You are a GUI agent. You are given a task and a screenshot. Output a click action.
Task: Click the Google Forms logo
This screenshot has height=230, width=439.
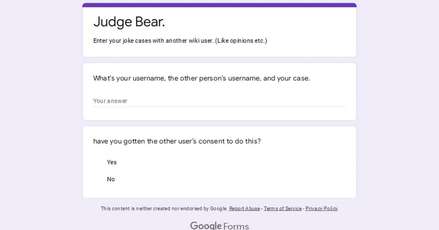tap(219, 226)
